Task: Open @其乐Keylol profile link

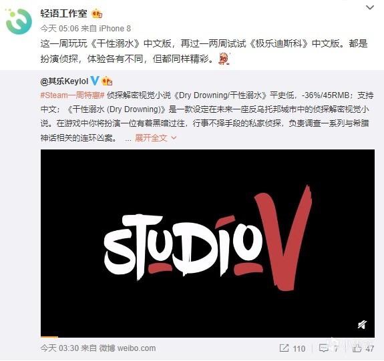Action: tap(64, 81)
